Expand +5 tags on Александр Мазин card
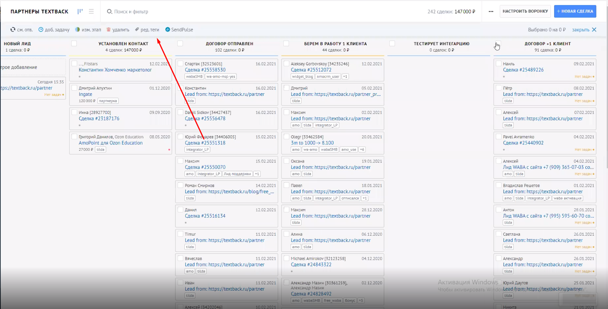 pyautogui.click(x=361, y=301)
